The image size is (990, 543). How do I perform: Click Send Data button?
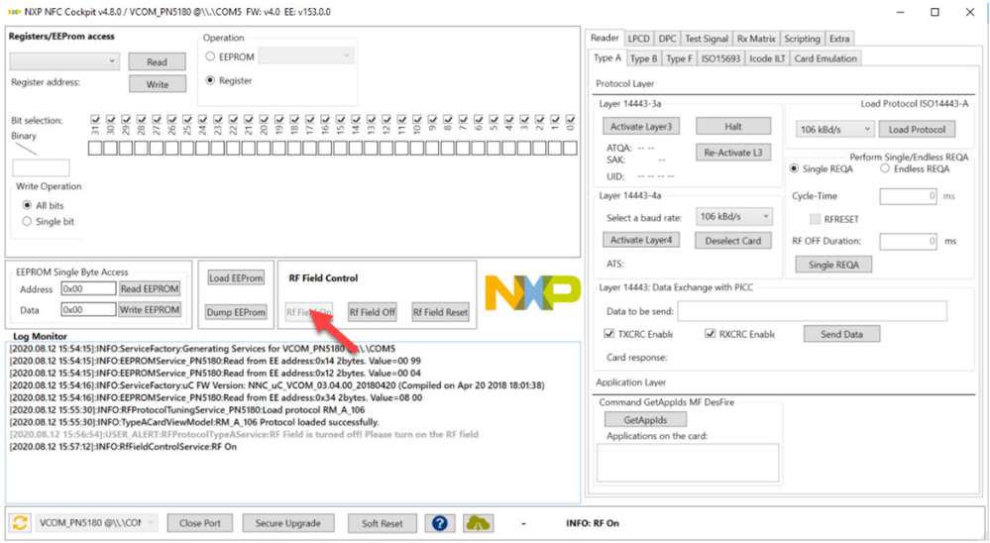point(841,334)
